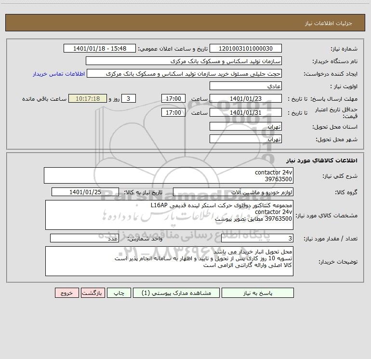Image resolution: width=371 pixels, height=359 pixels.
Task: Click the days remaining field showing 3
Action: pyautogui.click(x=129, y=98)
